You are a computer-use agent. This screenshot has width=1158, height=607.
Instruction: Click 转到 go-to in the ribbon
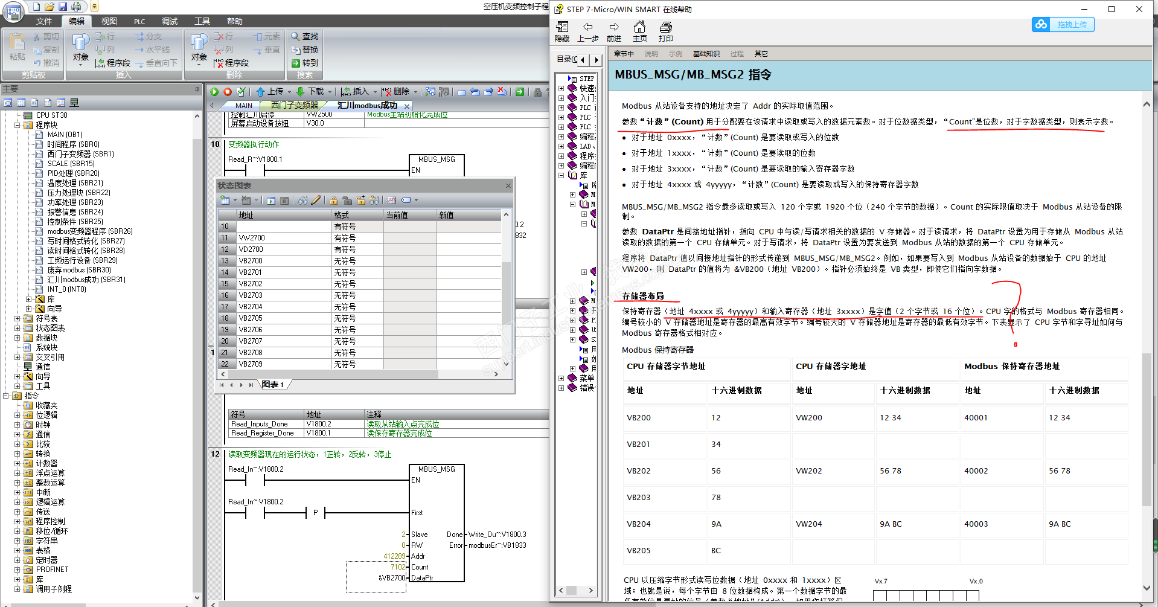tap(305, 63)
